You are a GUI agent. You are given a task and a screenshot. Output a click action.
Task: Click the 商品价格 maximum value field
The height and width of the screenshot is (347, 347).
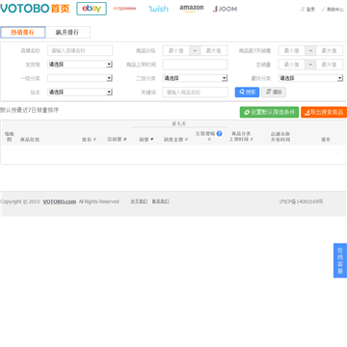click(214, 50)
